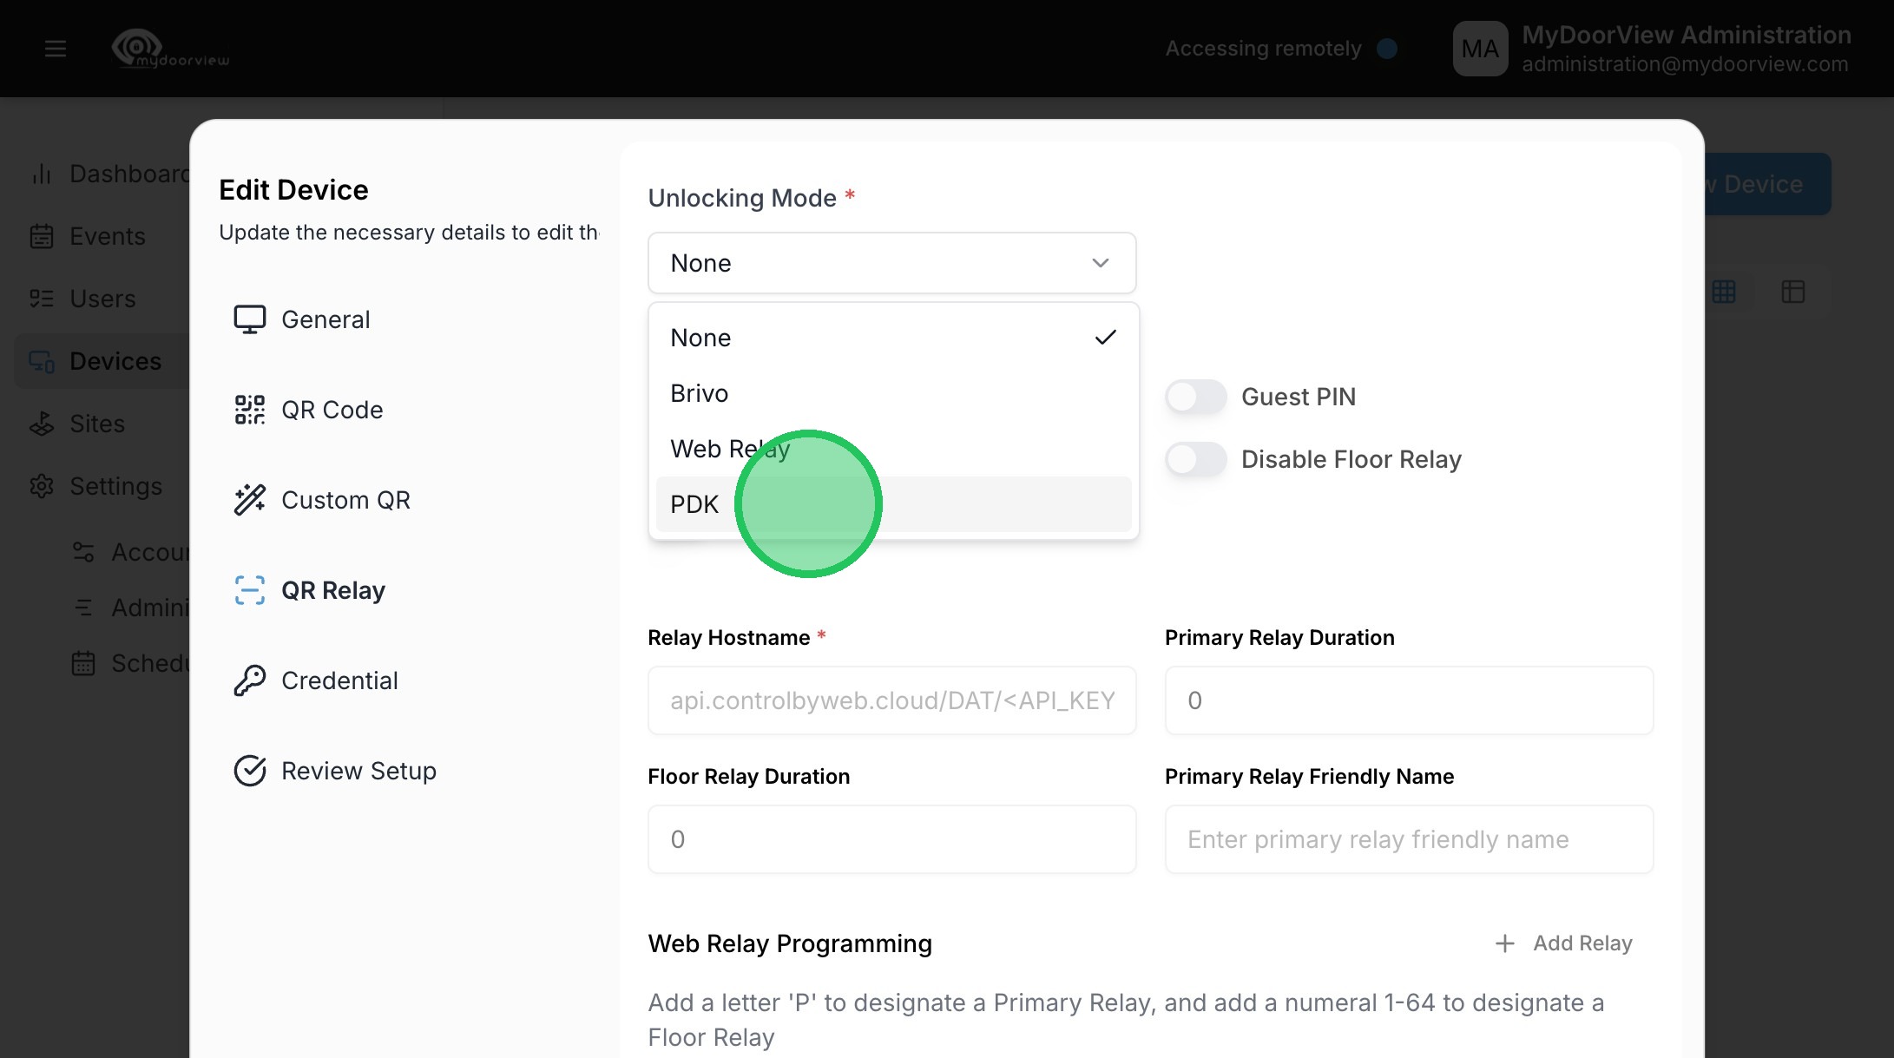1894x1058 pixels.
Task: Toggle Disable Floor Relay switch
Action: pyautogui.click(x=1195, y=459)
